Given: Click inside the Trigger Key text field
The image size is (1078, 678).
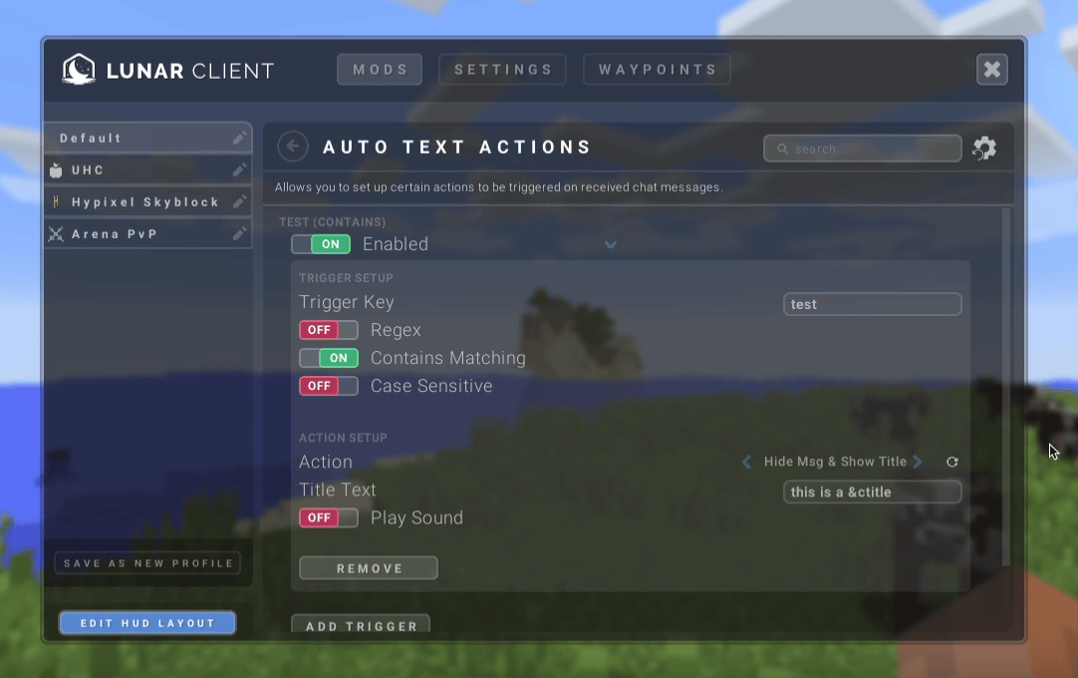Looking at the screenshot, I should (x=872, y=304).
